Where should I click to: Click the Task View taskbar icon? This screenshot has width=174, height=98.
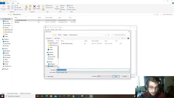coord(42,96)
